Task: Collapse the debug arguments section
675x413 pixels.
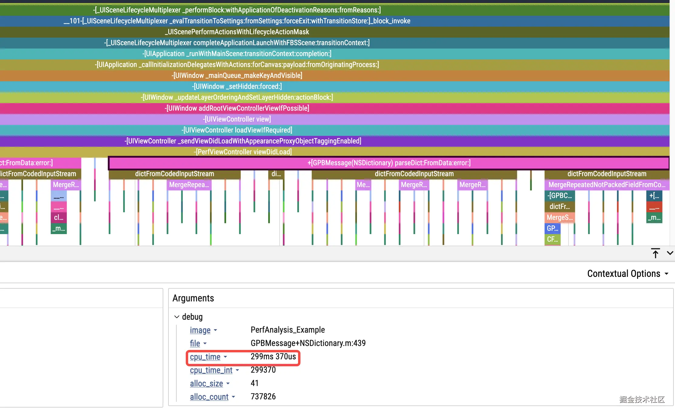Action: pos(177,317)
